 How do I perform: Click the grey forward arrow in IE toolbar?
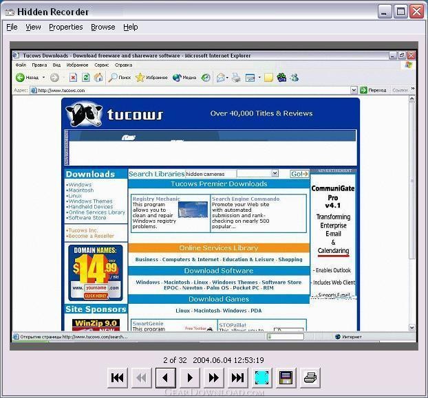[54, 78]
